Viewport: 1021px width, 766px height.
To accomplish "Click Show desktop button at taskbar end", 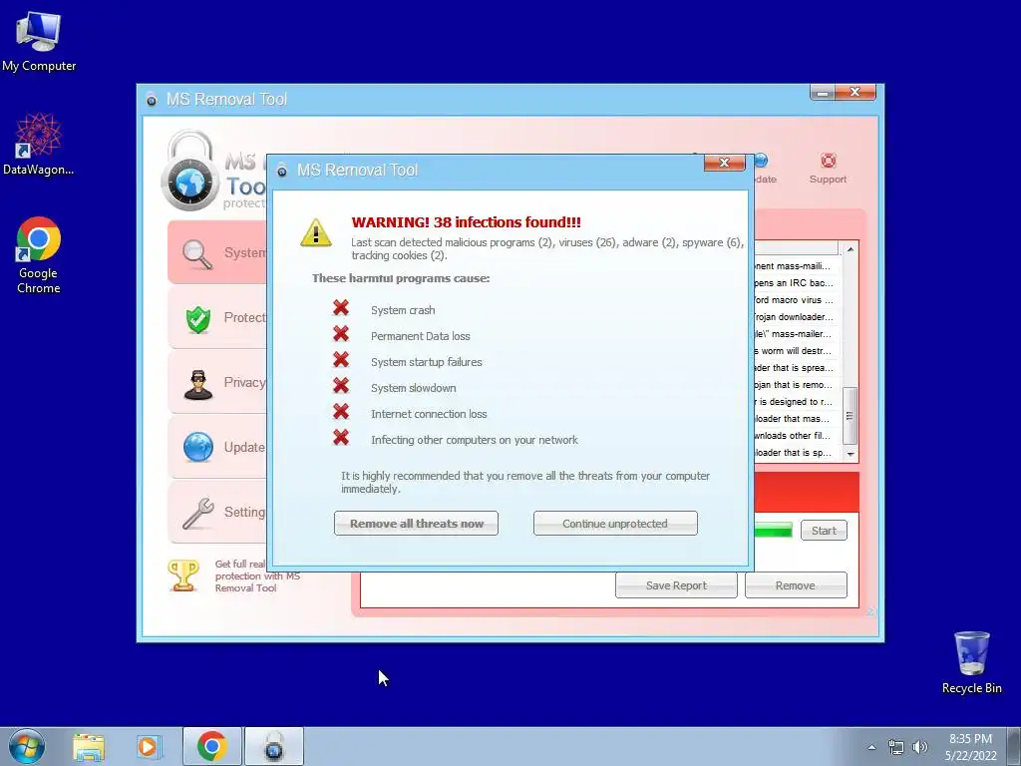I will point(1014,746).
